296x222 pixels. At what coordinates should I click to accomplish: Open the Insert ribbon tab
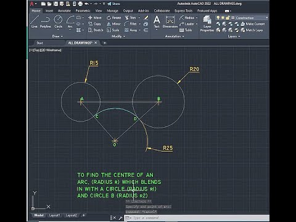point(49,10)
